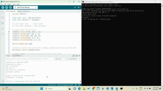
Task: Open the Edit menu
Action: click(x=5, y=4)
